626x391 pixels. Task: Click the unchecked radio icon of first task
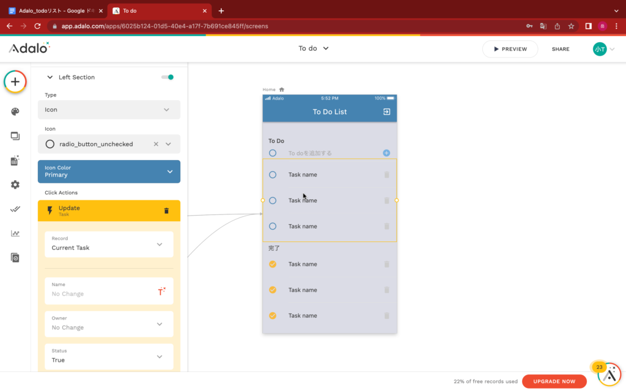pyautogui.click(x=273, y=175)
